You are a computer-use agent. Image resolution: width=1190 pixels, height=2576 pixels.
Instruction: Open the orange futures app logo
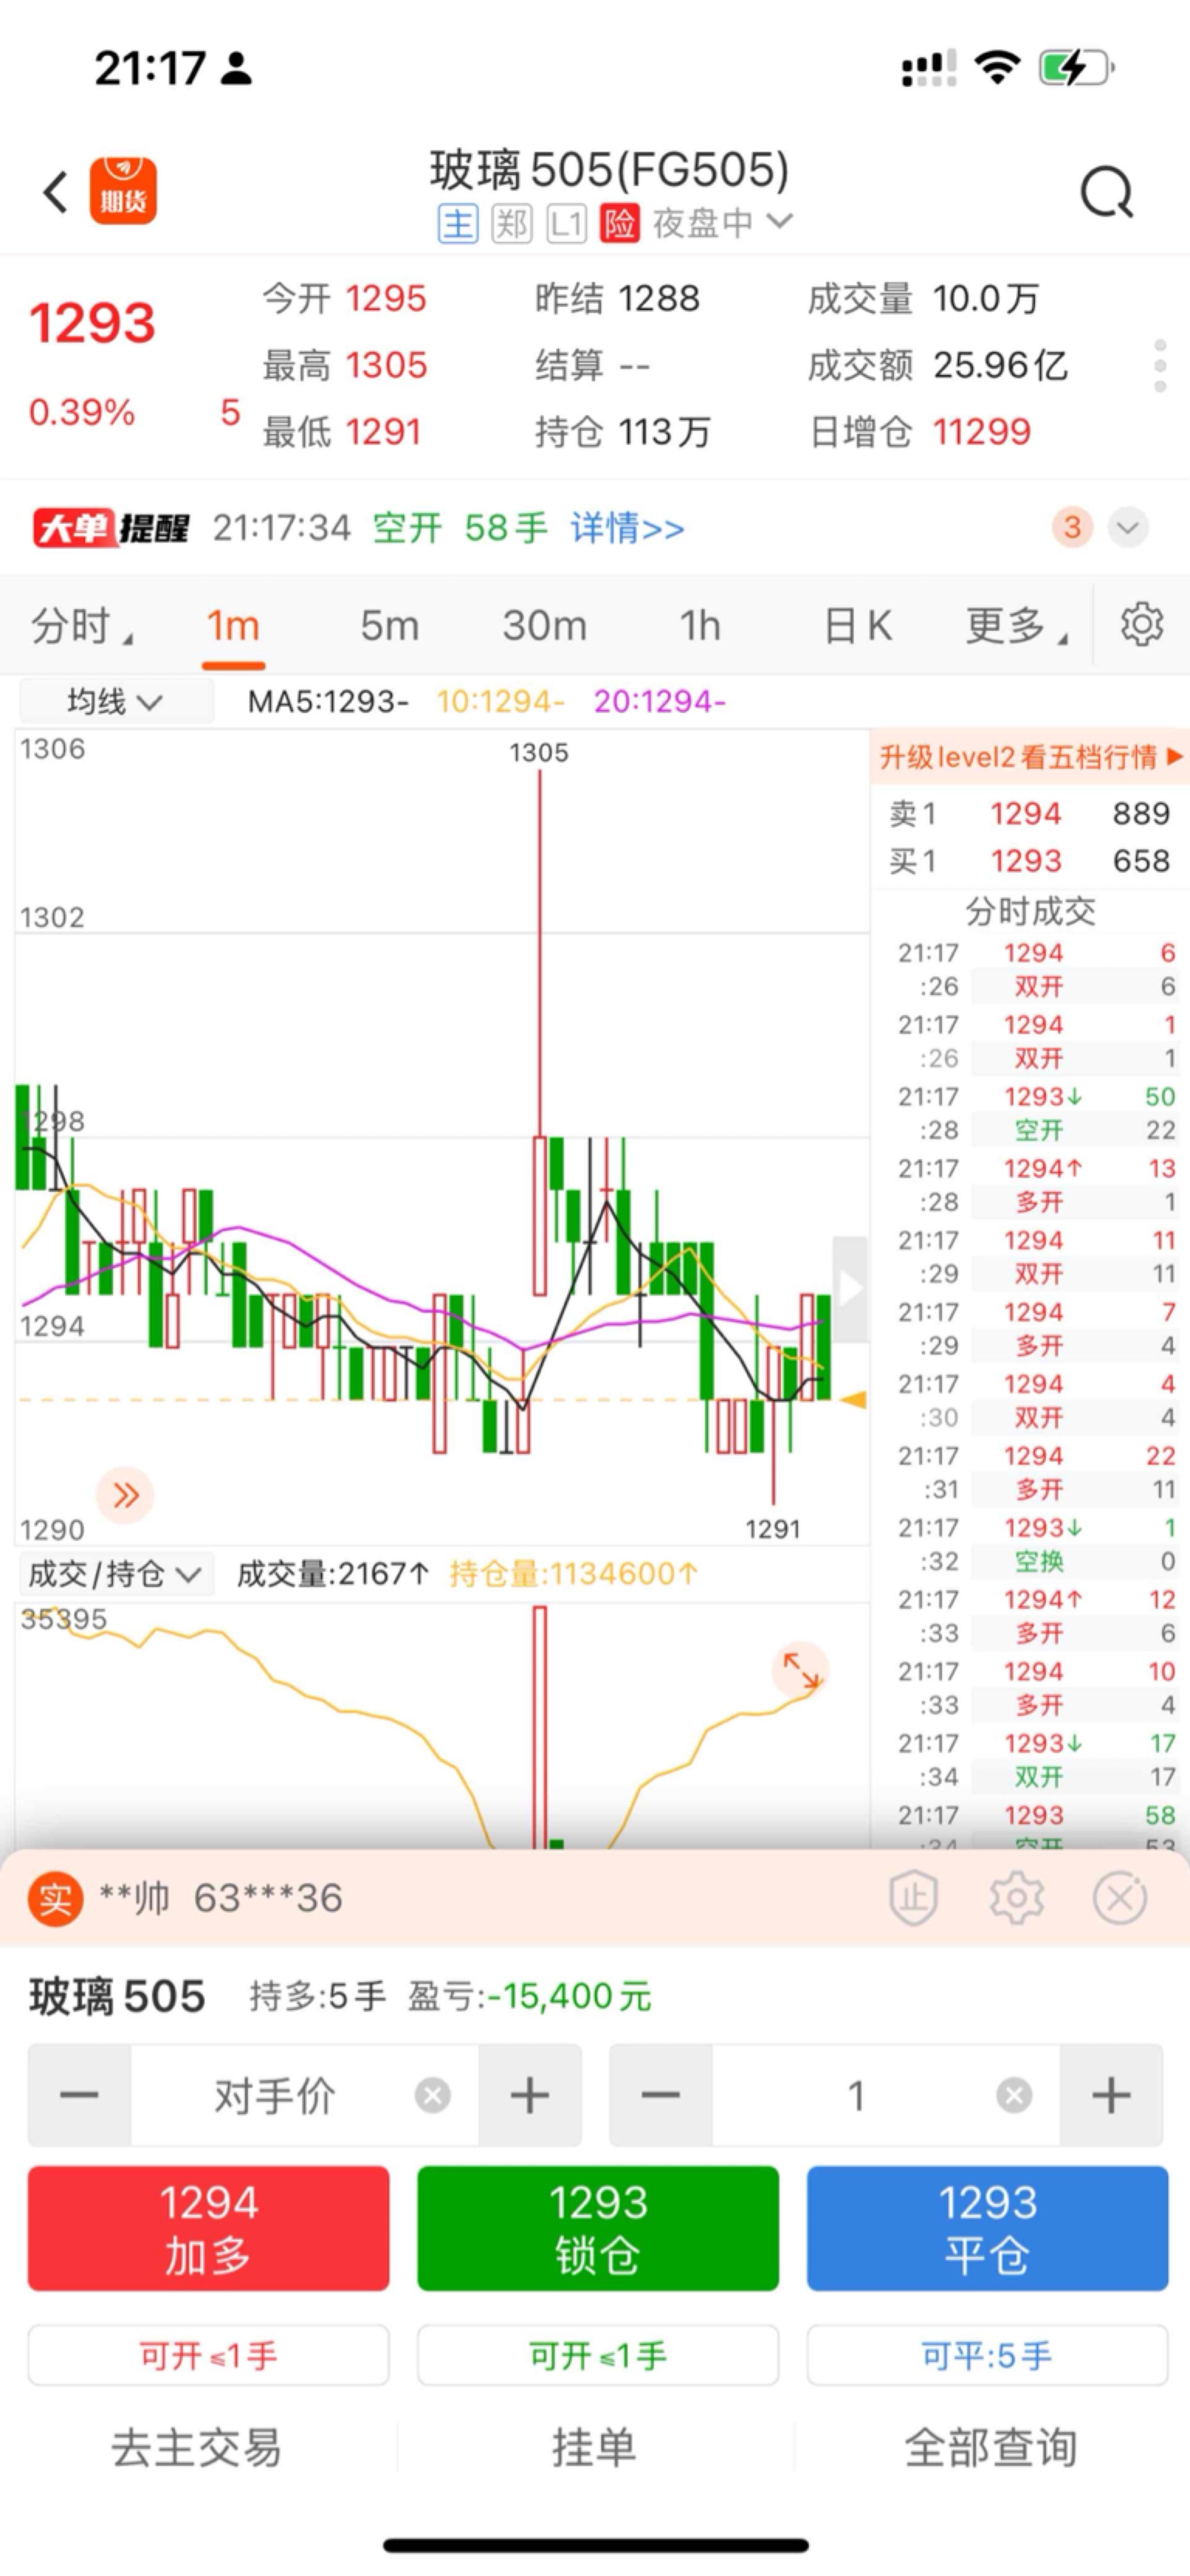pos(123,191)
